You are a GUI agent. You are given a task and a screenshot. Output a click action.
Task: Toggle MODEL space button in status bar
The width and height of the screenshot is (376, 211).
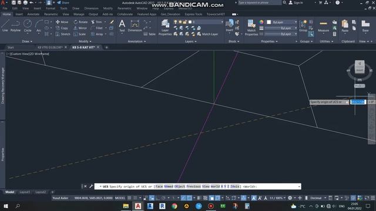120,198
